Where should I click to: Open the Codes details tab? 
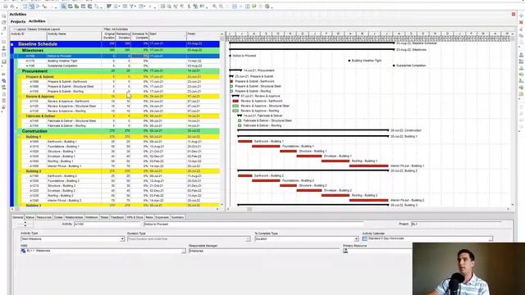click(x=58, y=217)
